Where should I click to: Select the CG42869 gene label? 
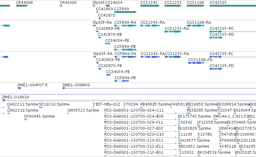click(x=104, y=9)
